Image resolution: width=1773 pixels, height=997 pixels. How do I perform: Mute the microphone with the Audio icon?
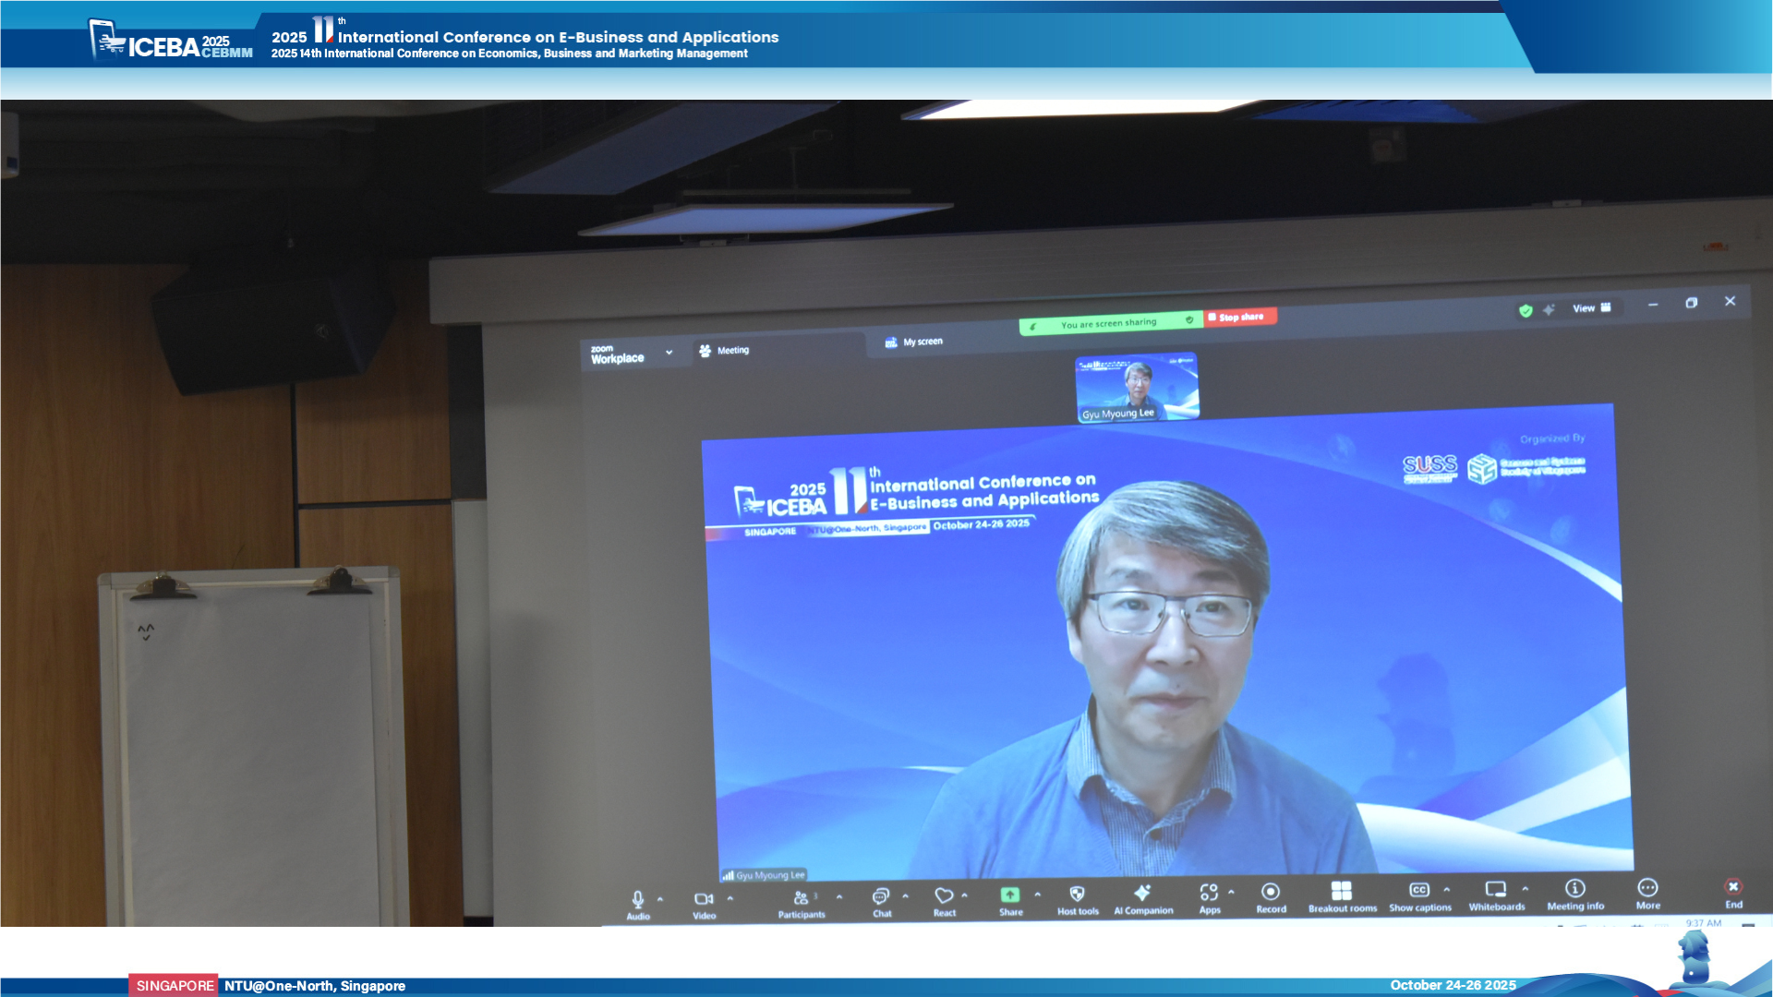[x=637, y=899]
